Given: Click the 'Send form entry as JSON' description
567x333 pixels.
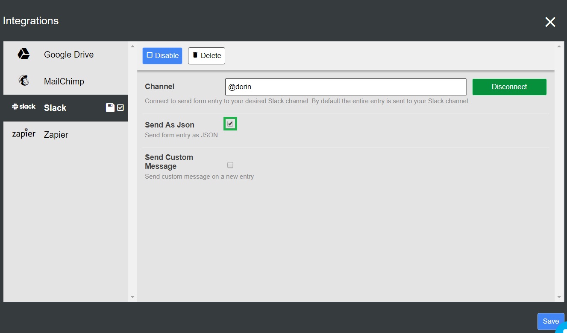Looking at the screenshot, I should pos(181,135).
